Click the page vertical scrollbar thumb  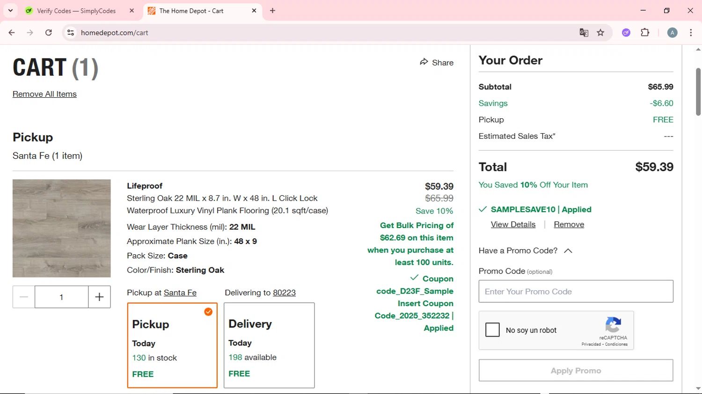tap(698, 92)
